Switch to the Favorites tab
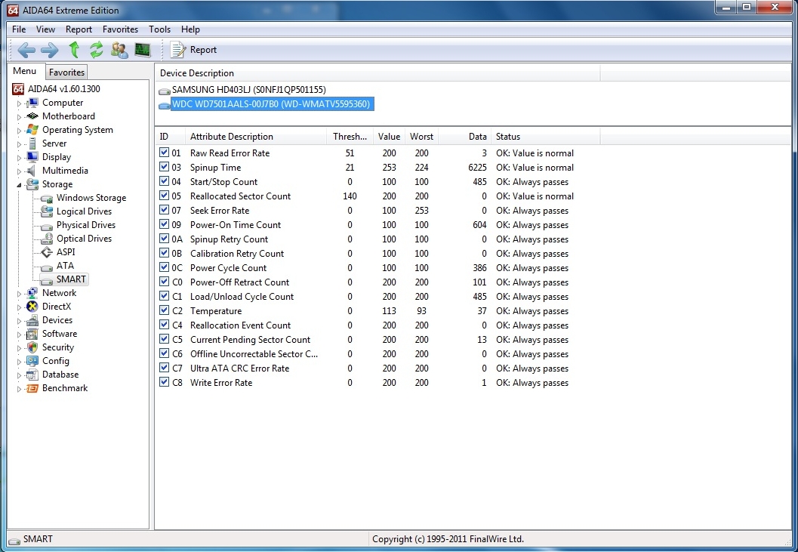Screen dimensions: 798x552 point(66,72)
